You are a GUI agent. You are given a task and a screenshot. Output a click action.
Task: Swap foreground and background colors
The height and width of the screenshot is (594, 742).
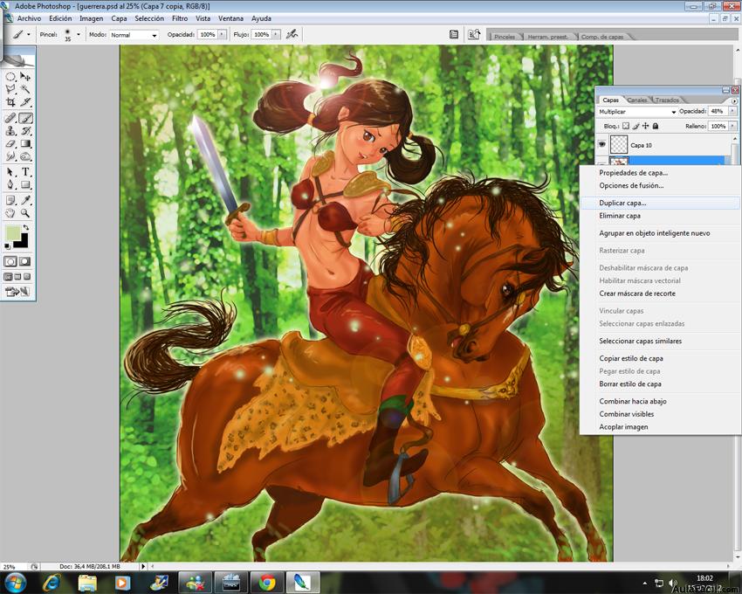pos(26,228)
